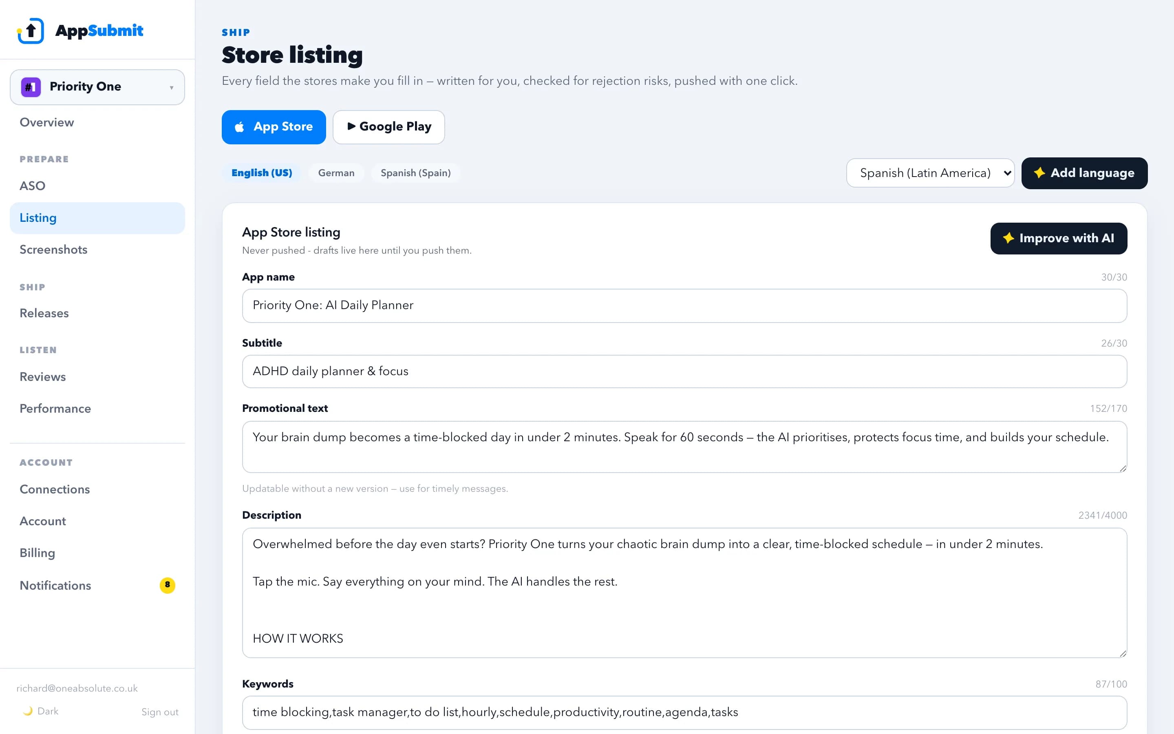The image size is (1174, 734).
Task: Click the 87/100 Keywords counter
Action: 1111,685
